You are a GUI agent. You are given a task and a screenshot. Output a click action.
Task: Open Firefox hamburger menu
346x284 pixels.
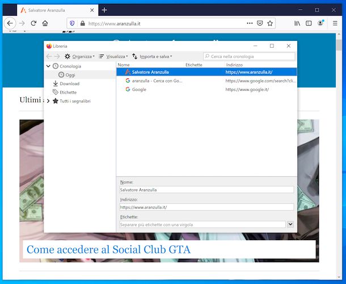coord(335,23)
